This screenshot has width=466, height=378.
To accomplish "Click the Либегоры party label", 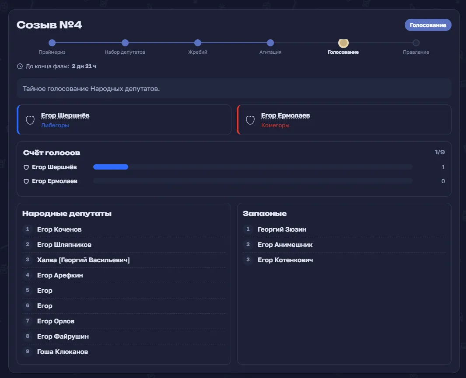I will (55, 125).
